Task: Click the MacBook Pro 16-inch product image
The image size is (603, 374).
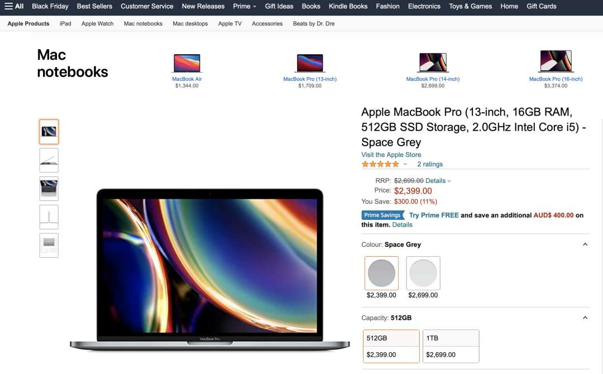Action: [556, 61]
